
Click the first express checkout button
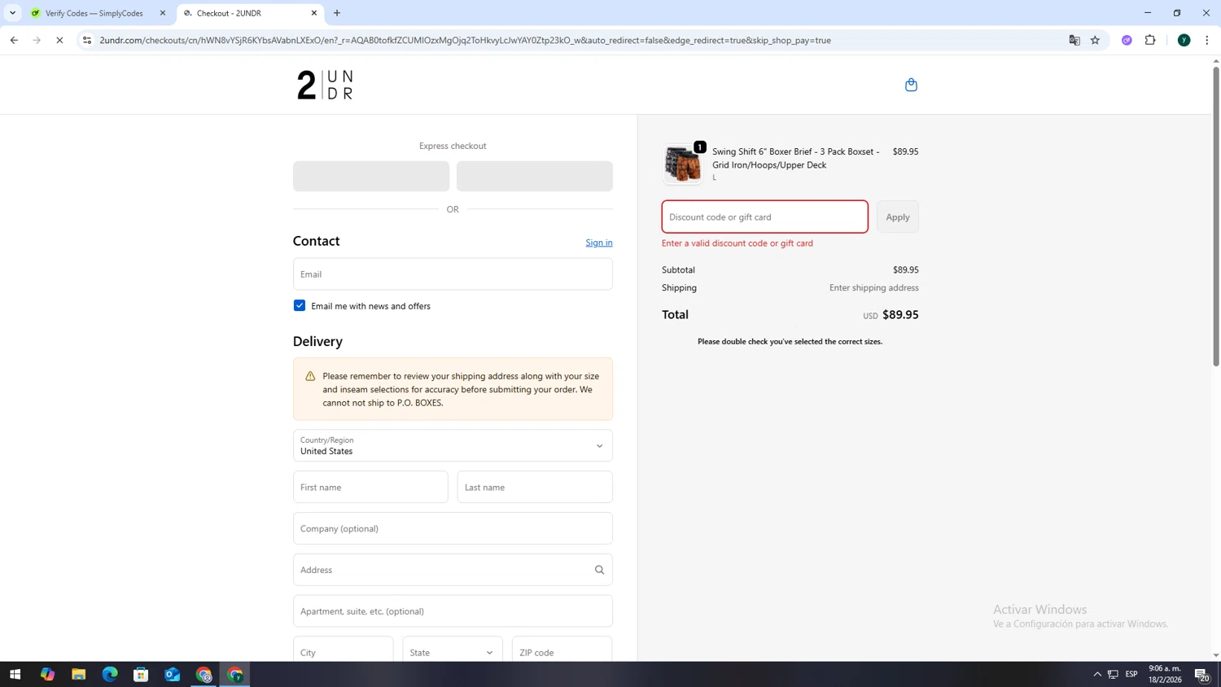371,176
